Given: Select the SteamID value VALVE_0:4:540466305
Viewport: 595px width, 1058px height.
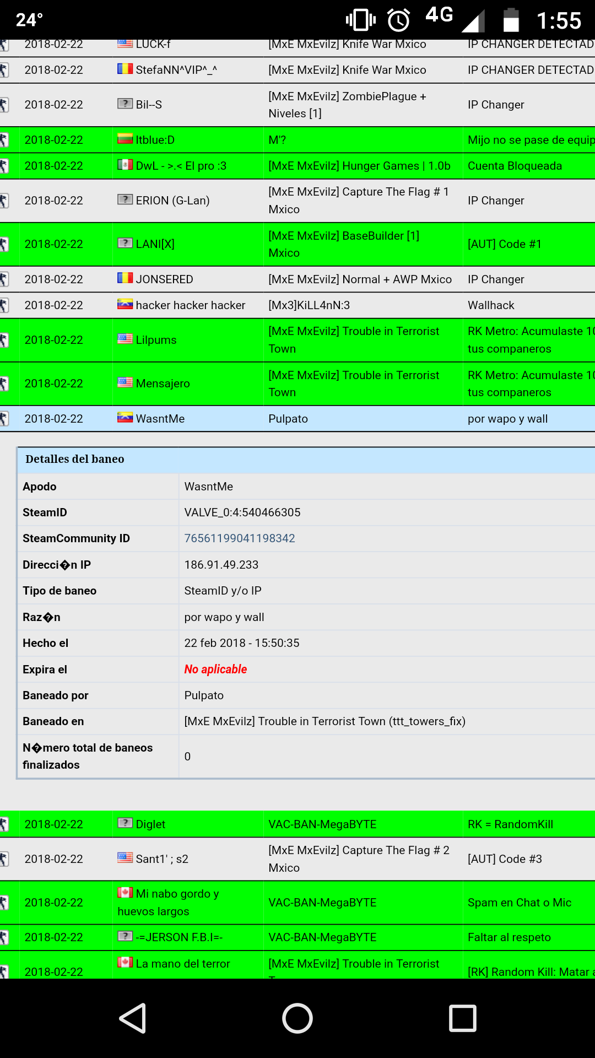Looking at the screenshot, I should pos(242,512).
